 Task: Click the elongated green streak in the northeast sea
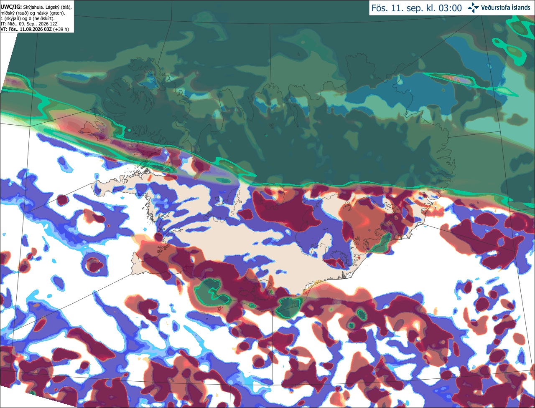468,82
